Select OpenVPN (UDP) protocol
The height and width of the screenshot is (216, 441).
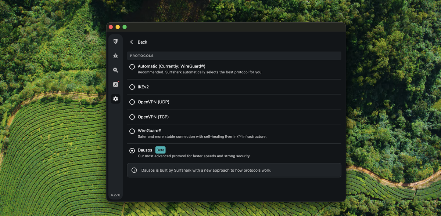tap(132, 102)
